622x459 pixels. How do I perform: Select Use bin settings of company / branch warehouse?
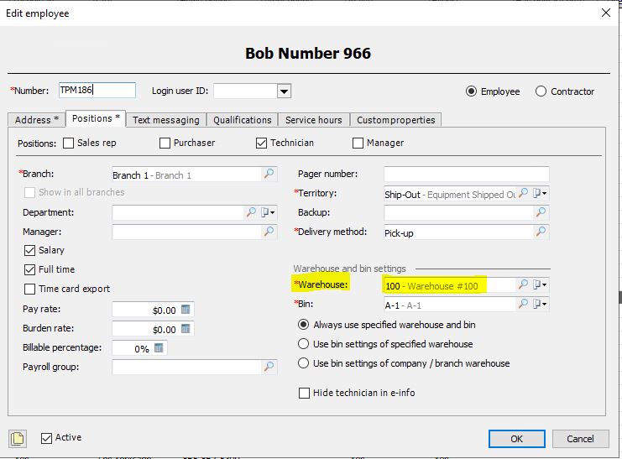point(304,363)
